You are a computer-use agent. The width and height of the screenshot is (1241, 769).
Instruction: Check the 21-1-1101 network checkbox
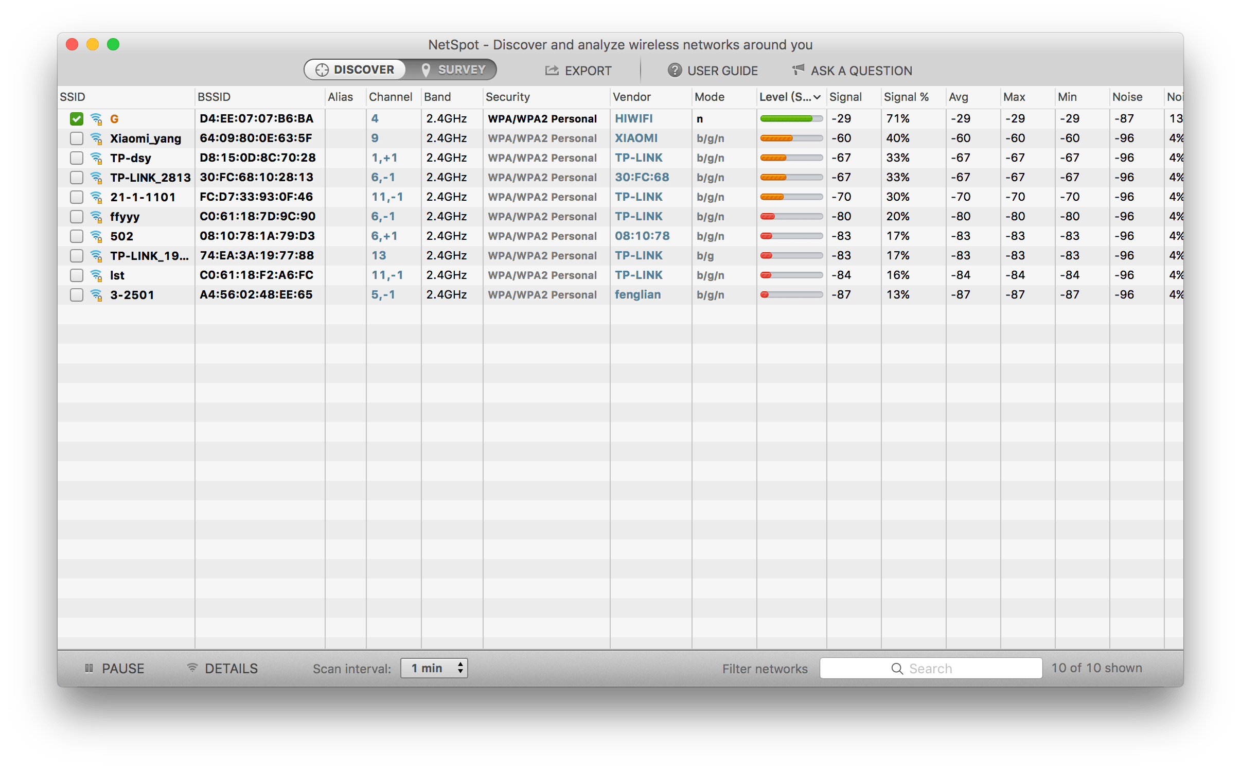click(77, 197)
